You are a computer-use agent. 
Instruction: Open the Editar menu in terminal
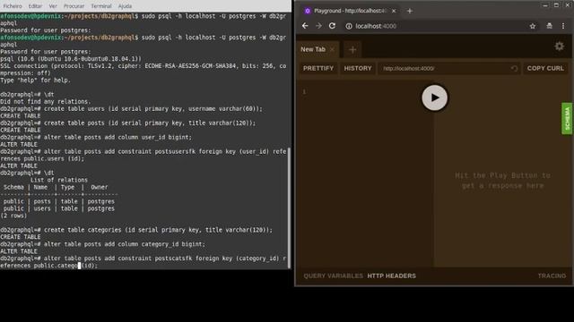click(35, 6)
